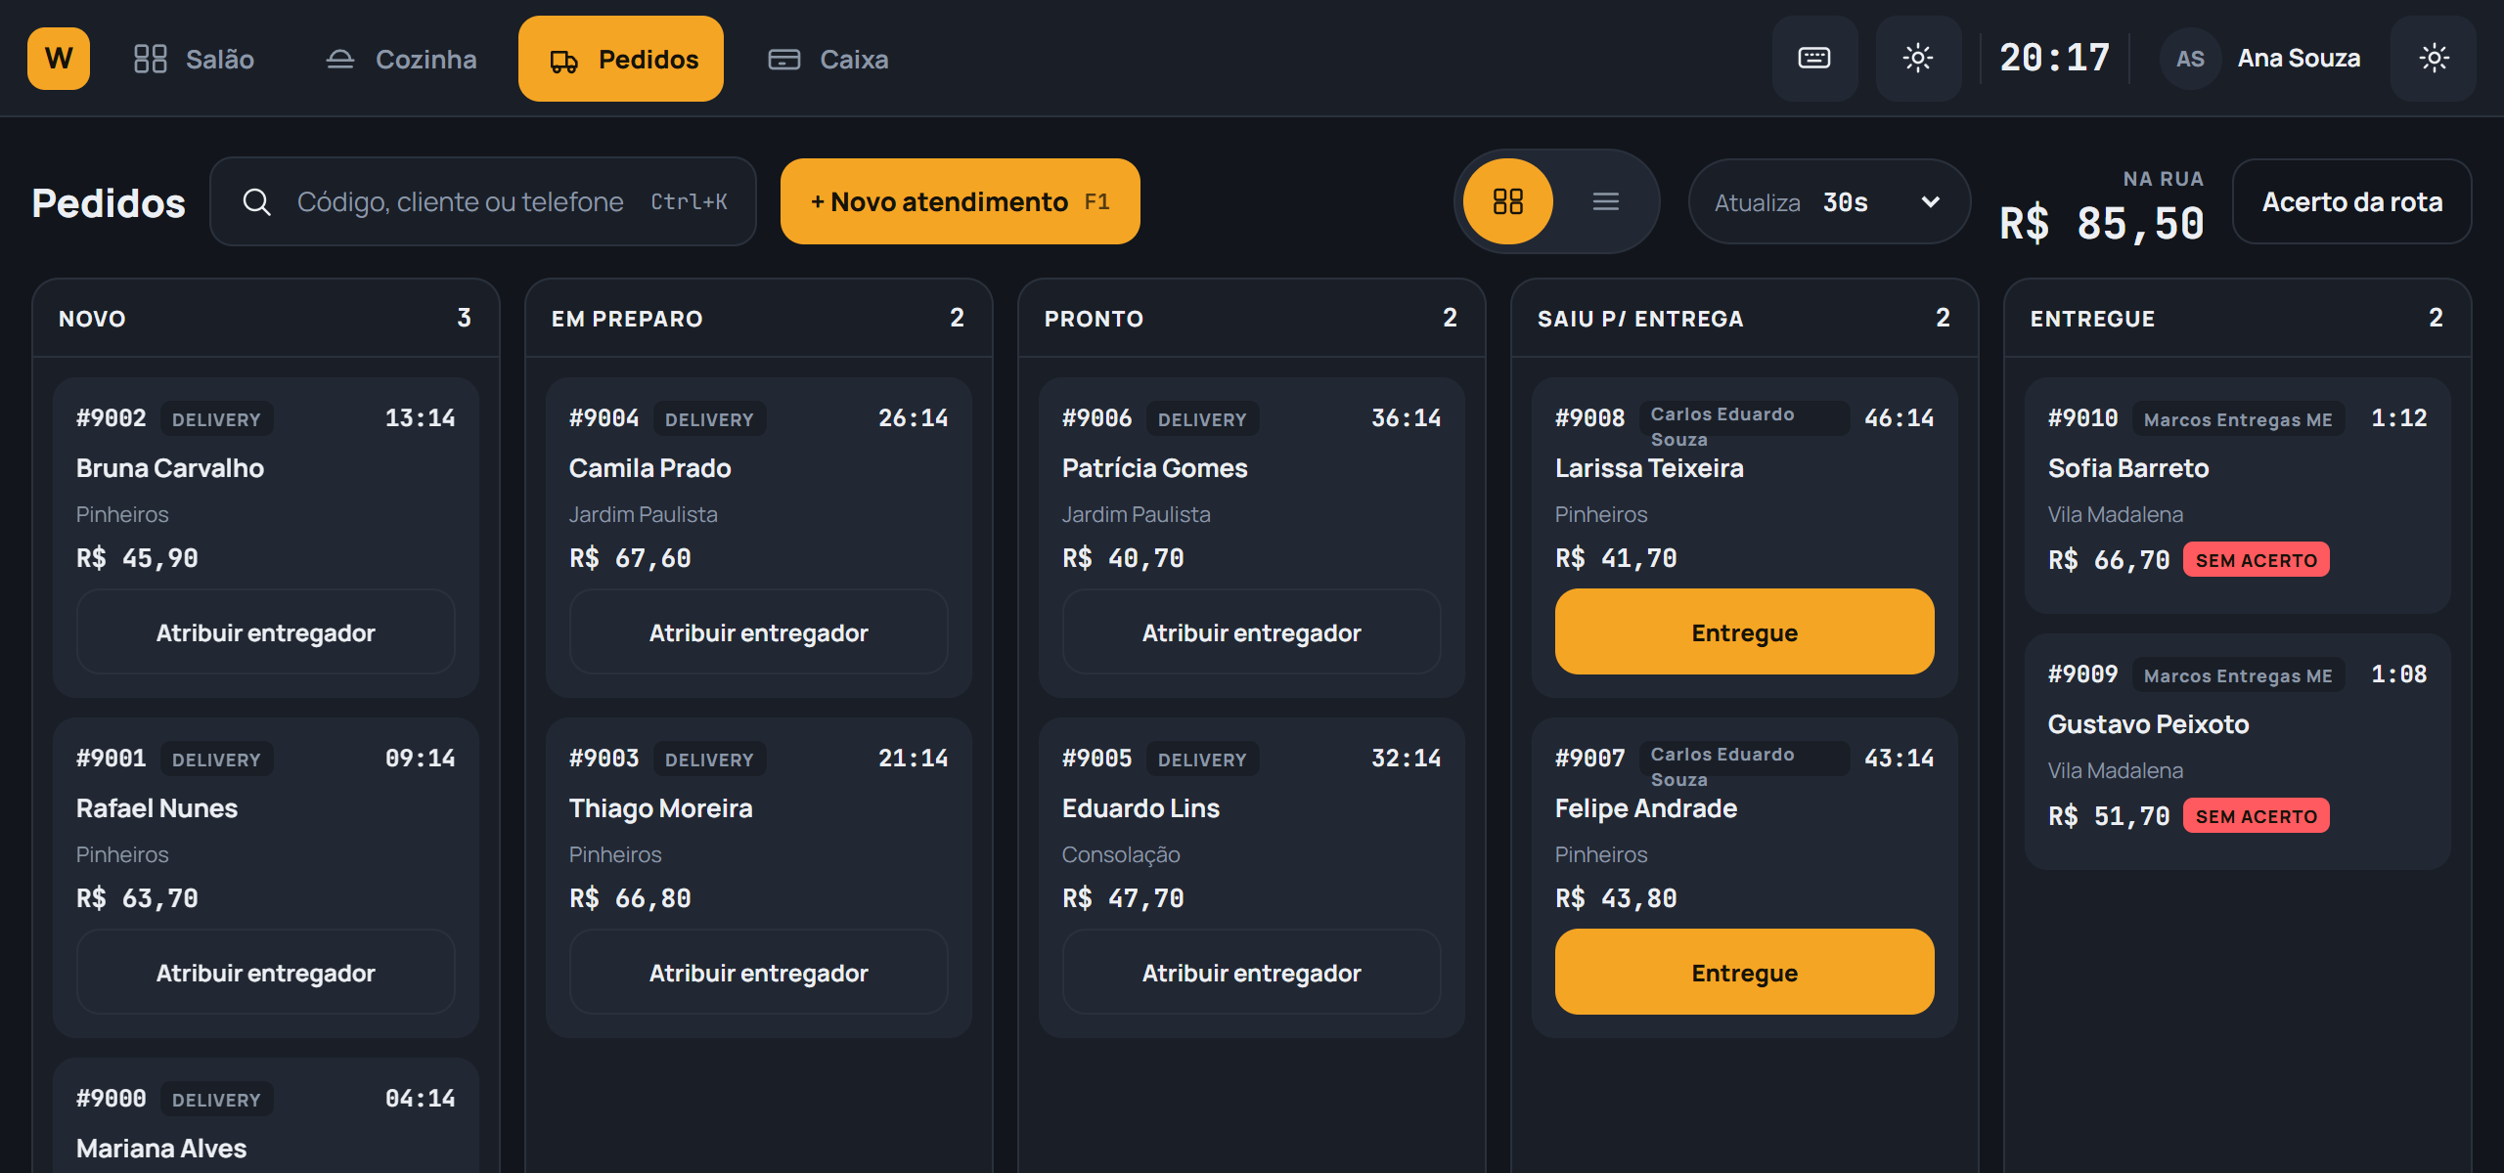Click the Ana Souza user name
Image resolution: width=2504 pixels, height=1173 pixels.
point(2299,59)
